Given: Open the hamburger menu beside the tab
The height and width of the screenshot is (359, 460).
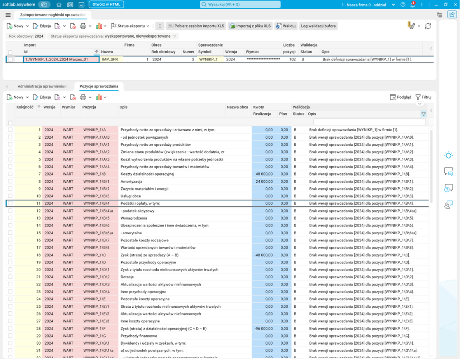Looking at the screenshot, I should pyautogui.click(x=8, y=15).
